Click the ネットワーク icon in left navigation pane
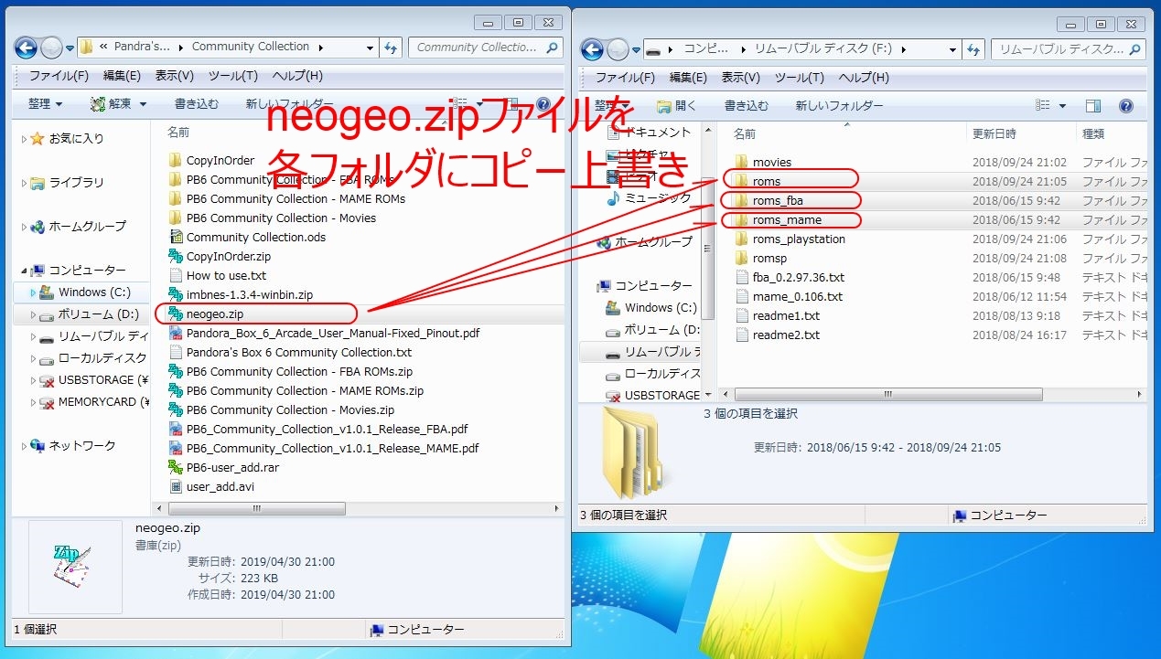The height and width of the screenshot is (659, 1161). (37, 446)
